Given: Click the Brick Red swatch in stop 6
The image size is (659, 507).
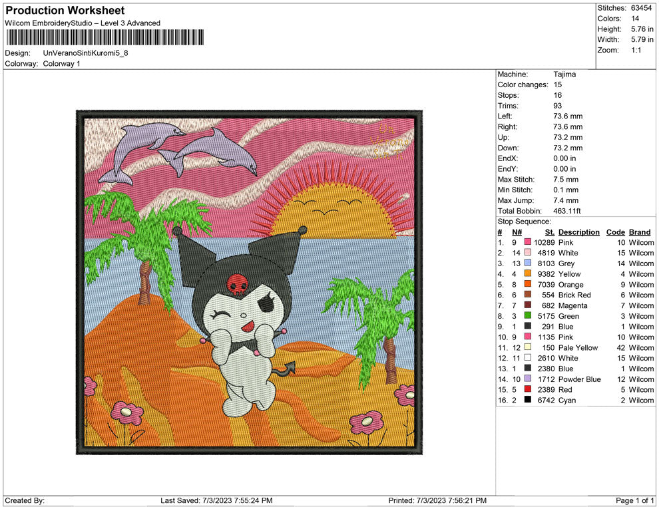Looking at the screenshot, I should click(x=527, y=295).
